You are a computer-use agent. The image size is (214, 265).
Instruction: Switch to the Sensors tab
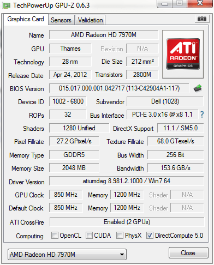[x=61, y=20]
